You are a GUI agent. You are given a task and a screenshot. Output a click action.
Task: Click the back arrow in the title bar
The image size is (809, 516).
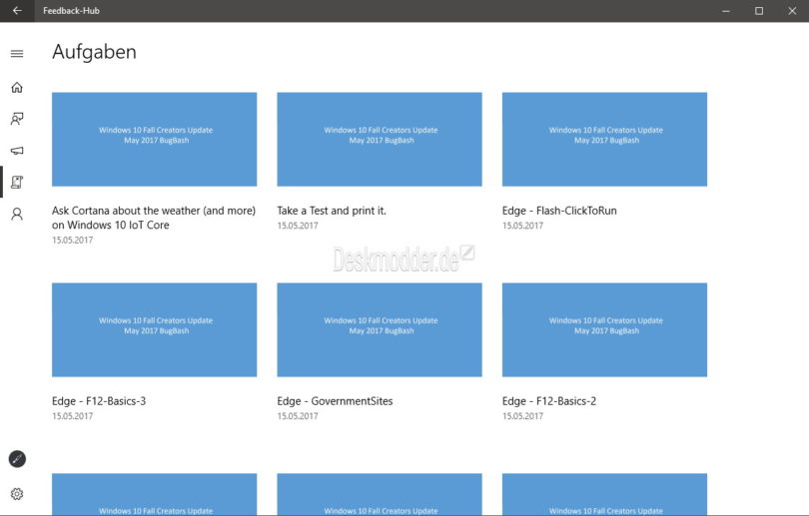pyautogui.click(x=17, y=11)
